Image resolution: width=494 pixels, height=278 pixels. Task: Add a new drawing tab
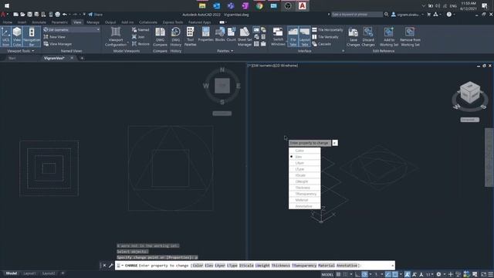[82, 58]
